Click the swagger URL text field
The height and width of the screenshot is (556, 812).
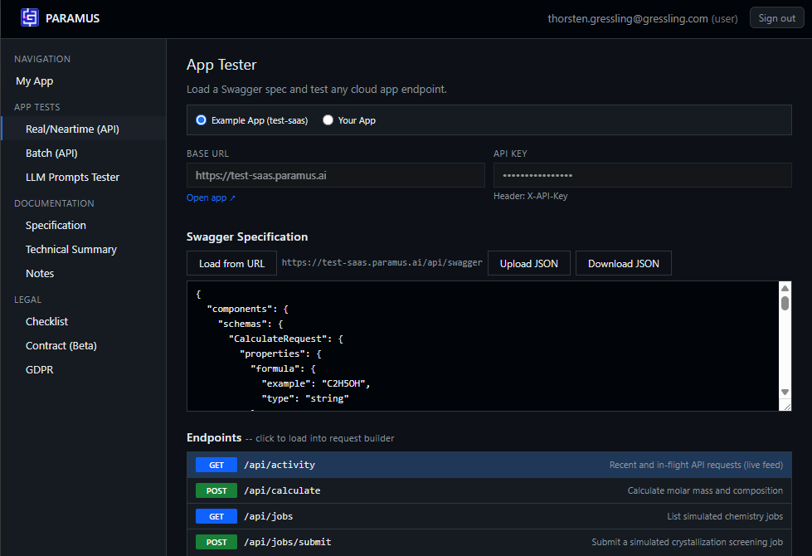point(382,263)
